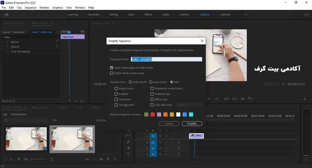This screenshot has height=168, width=312.
Task: Check the Disabled clips option
Action: pyautogui.click(x=152, y=94)
